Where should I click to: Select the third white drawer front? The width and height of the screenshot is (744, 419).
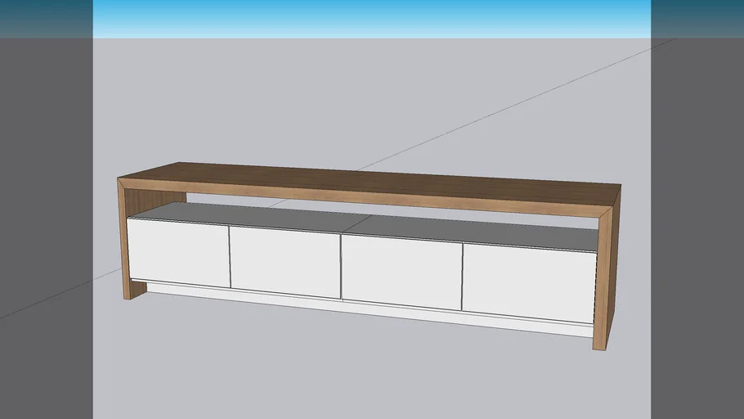(x=401, y=272)
